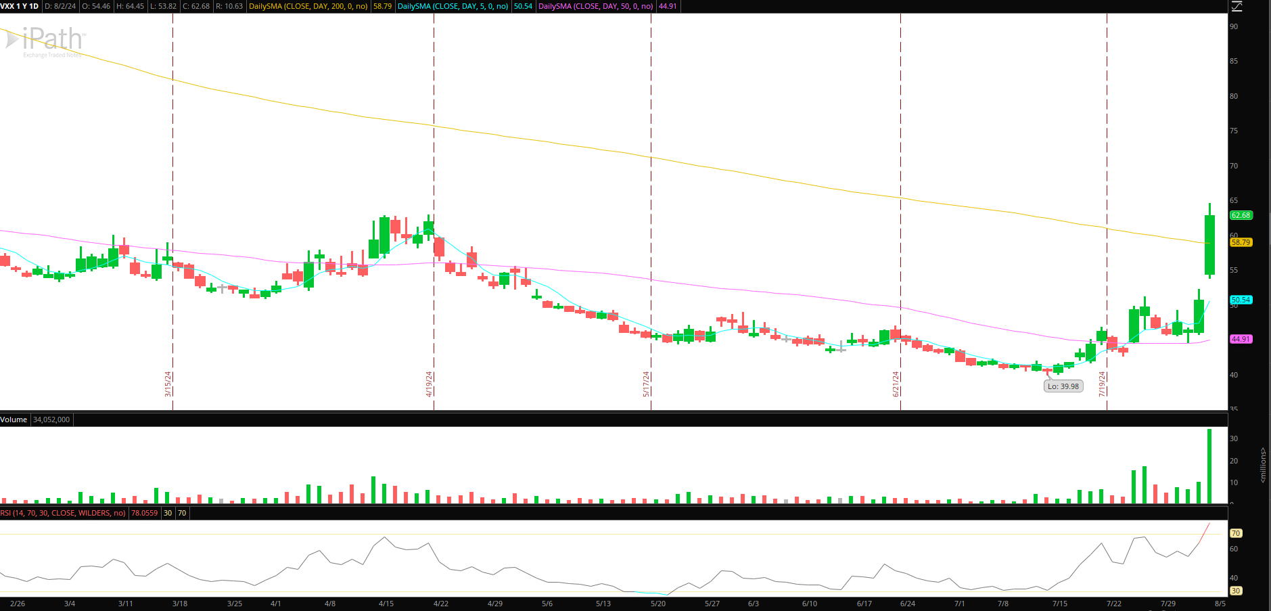This screenshot has width=1271, height=611.
Task: Click the millions label beside volume axis
Action: [x=1263, y=465]
